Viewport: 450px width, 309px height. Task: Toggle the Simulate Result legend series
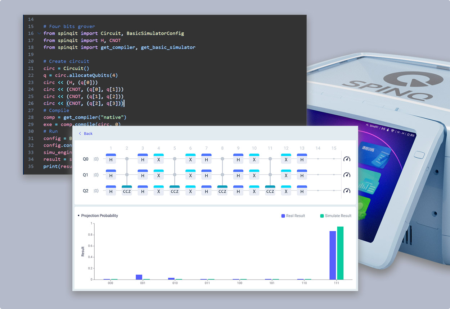(336, 216)
